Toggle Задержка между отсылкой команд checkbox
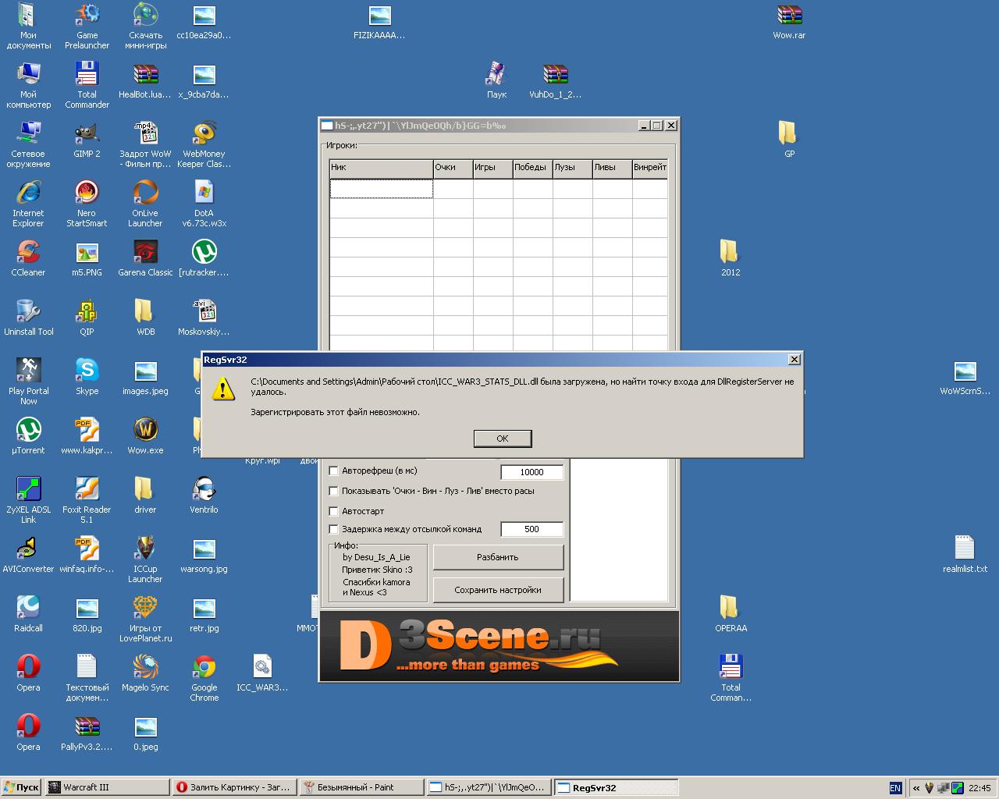Image resolution: width=999 pixels, height=799 pixels. click(x=334, y=529)
